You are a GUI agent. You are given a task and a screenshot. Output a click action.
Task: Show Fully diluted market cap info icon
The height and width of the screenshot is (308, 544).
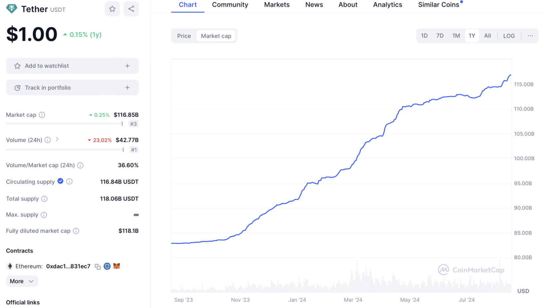pos(76,231)
